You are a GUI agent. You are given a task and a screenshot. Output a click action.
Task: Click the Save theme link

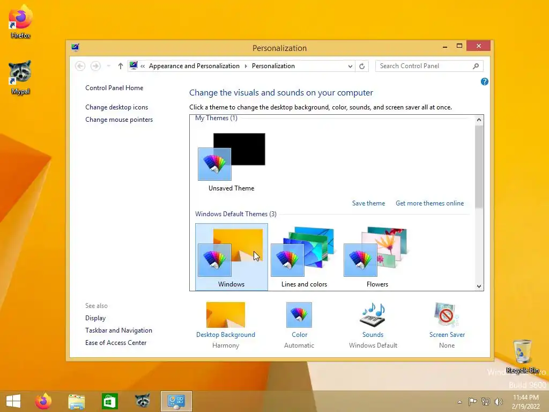368,203
